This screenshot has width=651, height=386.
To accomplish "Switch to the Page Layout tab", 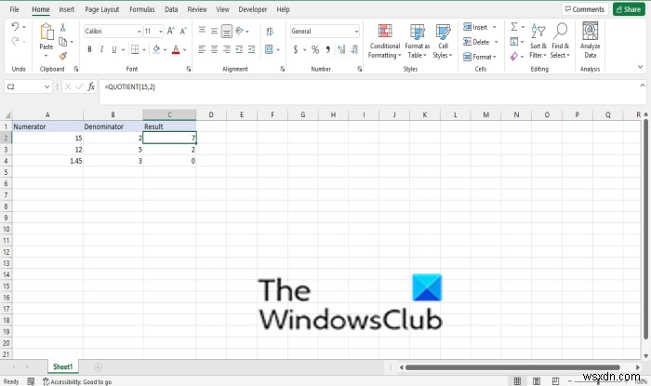I will coord(101,9).
